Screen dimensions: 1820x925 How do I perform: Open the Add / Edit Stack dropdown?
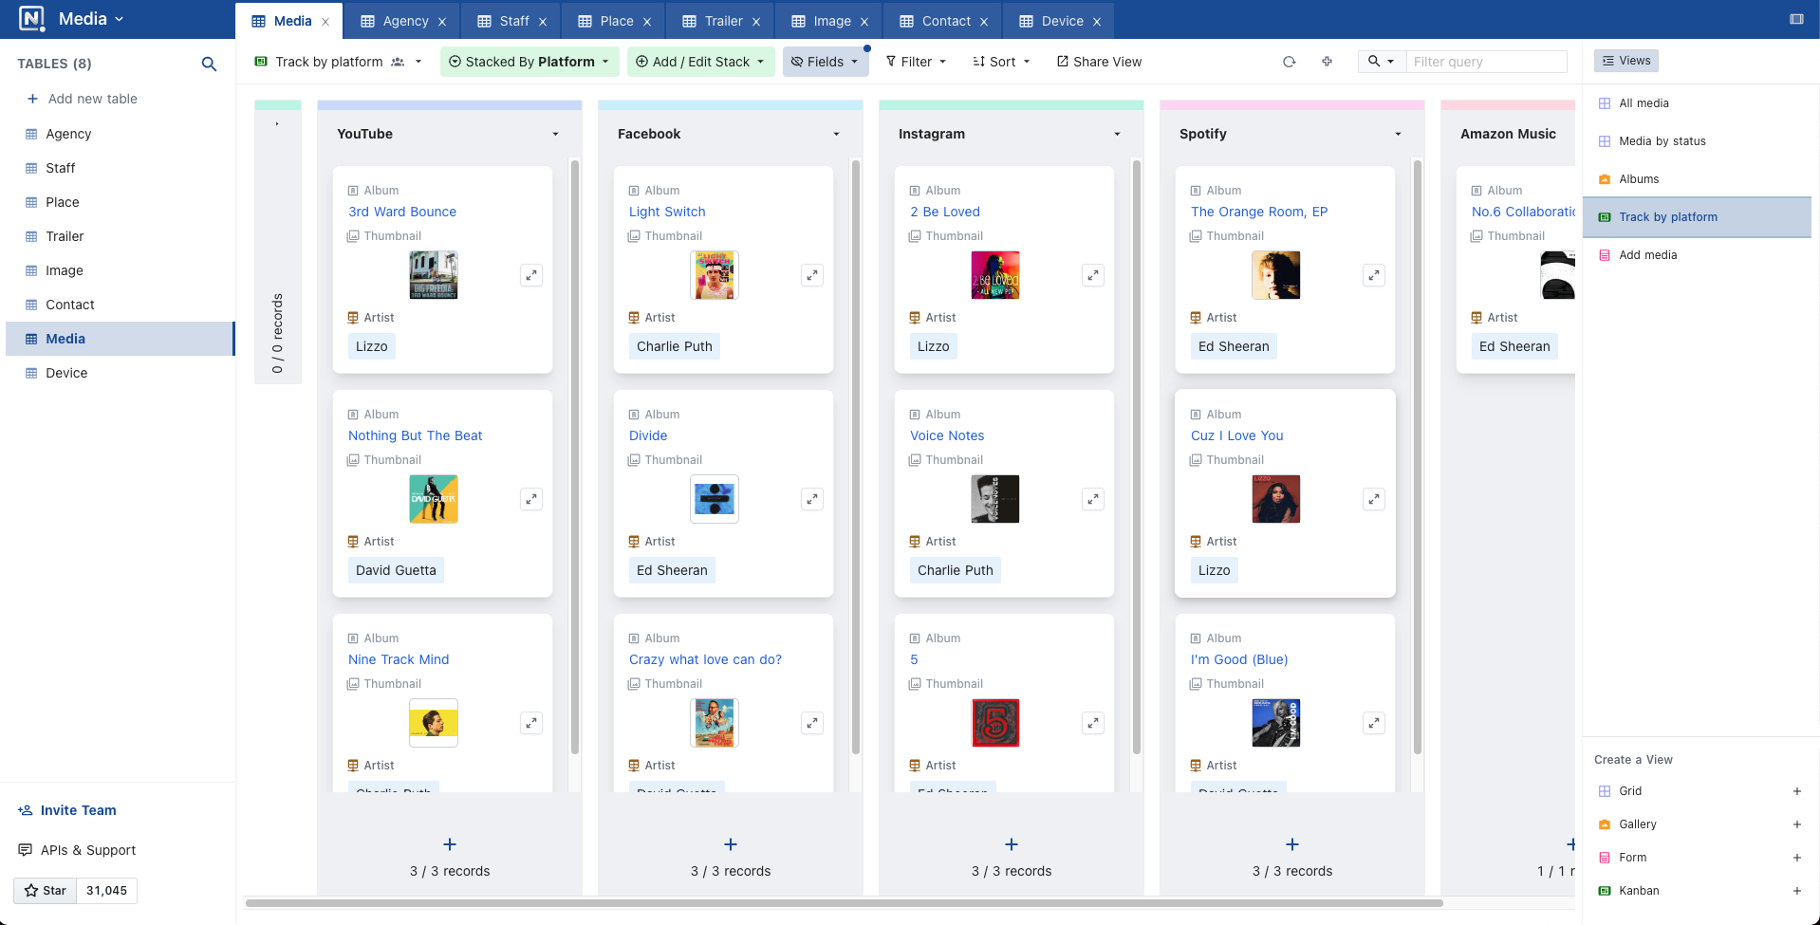coord(700,62)
